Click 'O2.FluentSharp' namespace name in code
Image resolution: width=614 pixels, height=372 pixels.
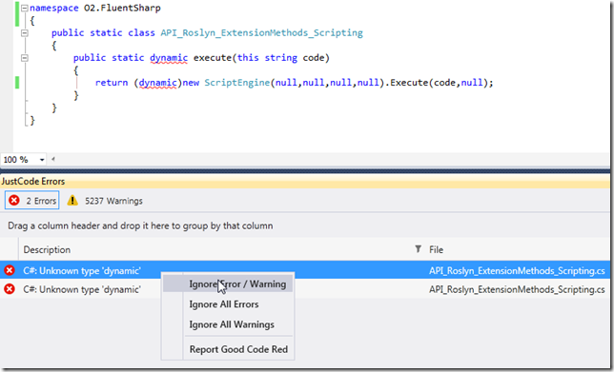tap(122, 8)
